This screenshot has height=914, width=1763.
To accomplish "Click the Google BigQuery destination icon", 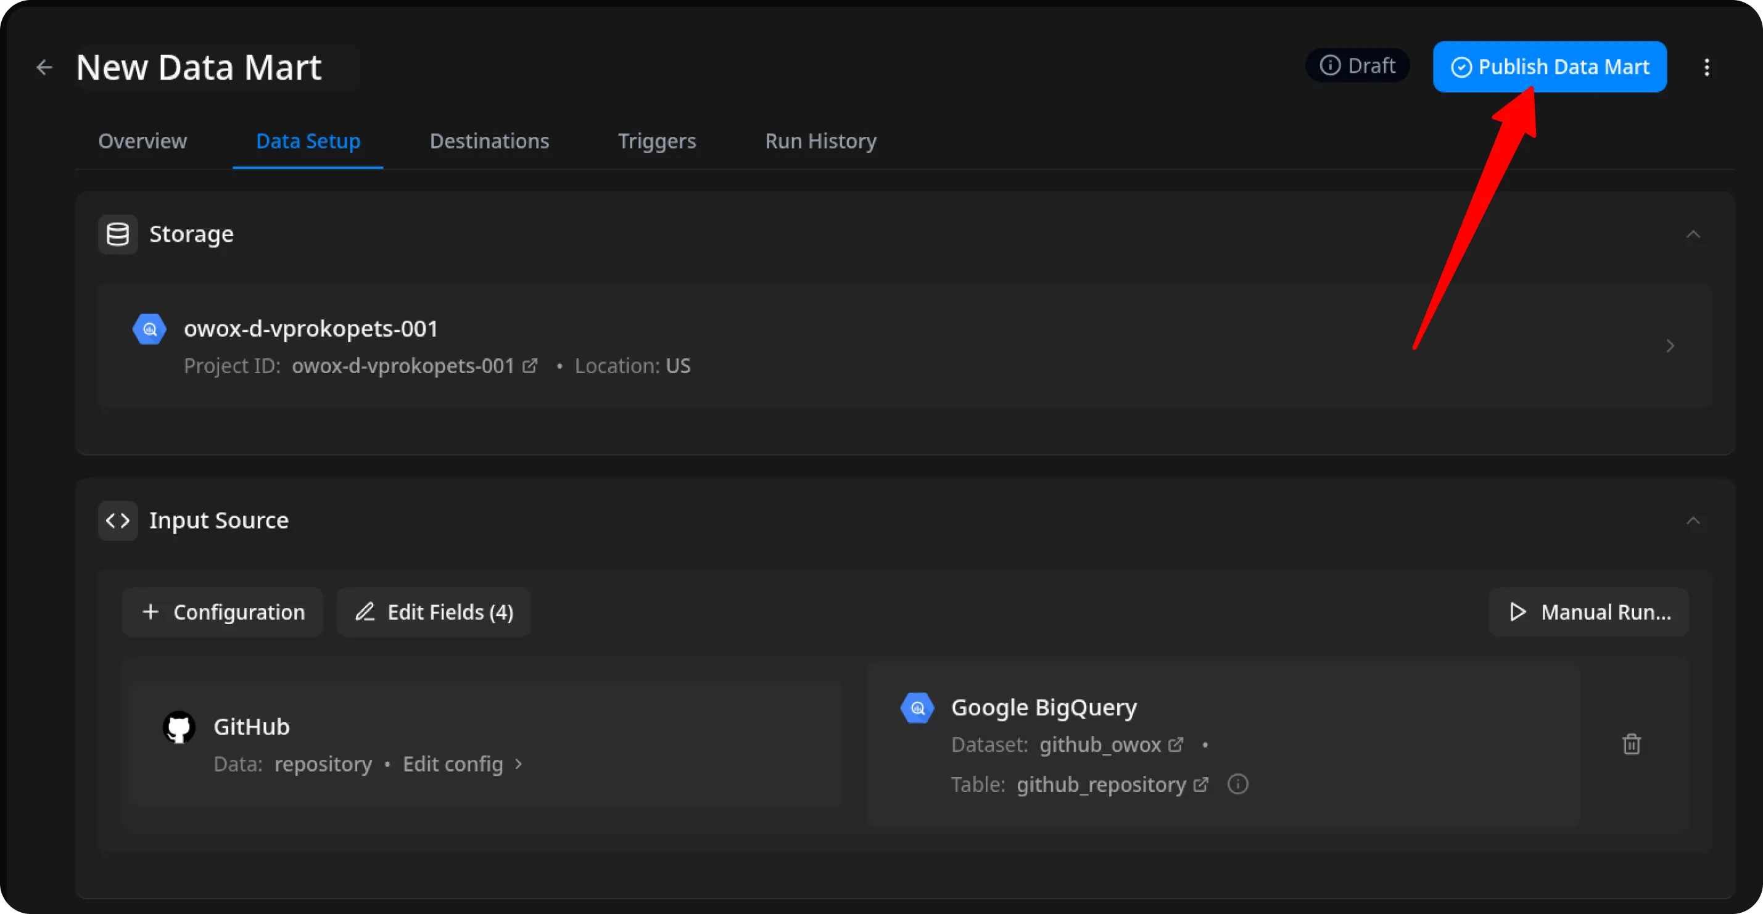I will 917,707.
